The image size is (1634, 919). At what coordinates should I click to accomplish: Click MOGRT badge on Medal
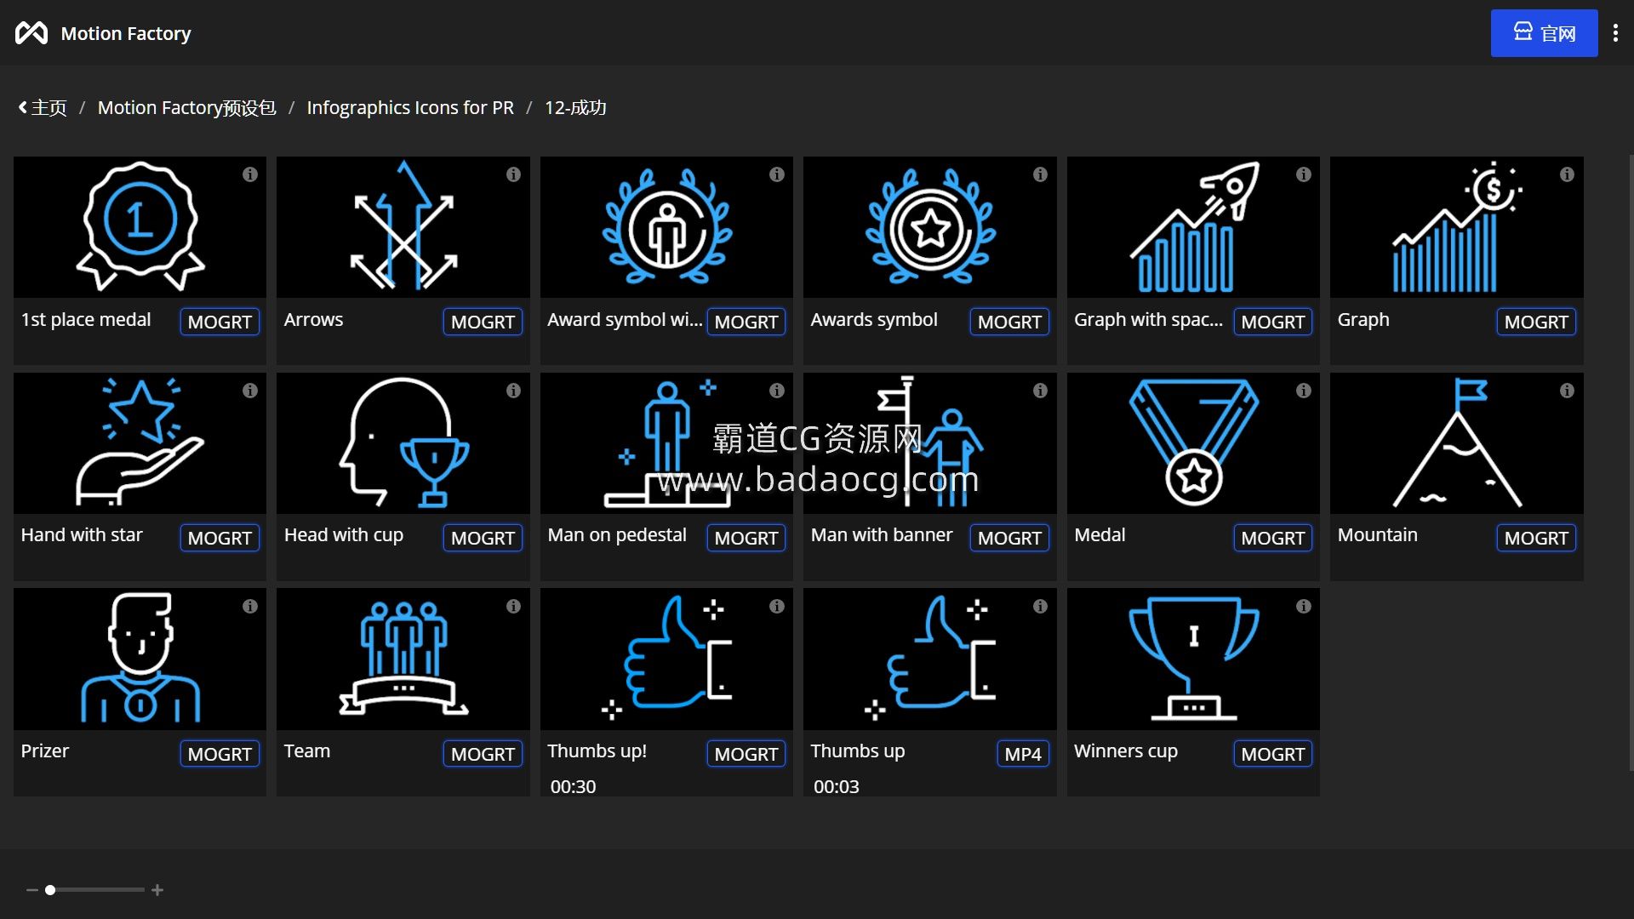[x=1273, y=538]
